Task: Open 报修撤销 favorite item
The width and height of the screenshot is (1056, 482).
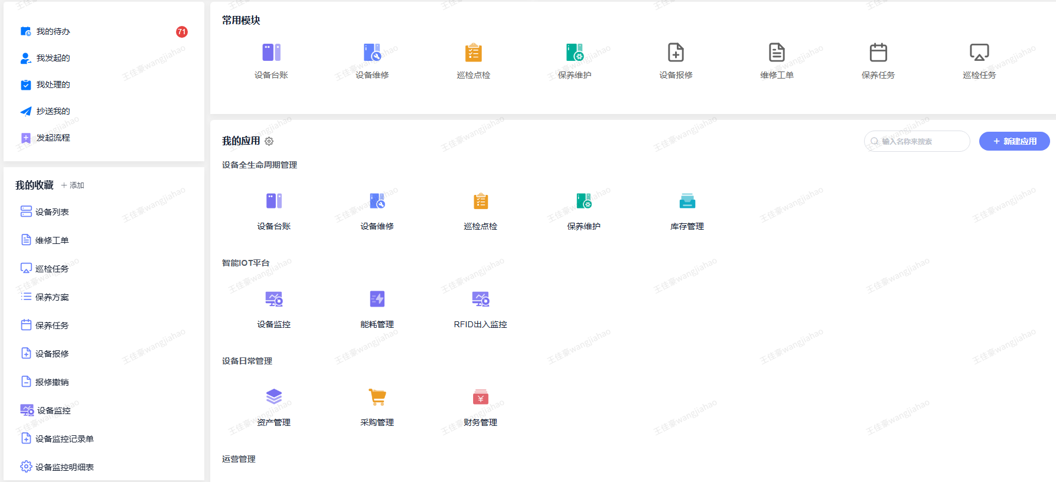Action: [x=52, y=382]
